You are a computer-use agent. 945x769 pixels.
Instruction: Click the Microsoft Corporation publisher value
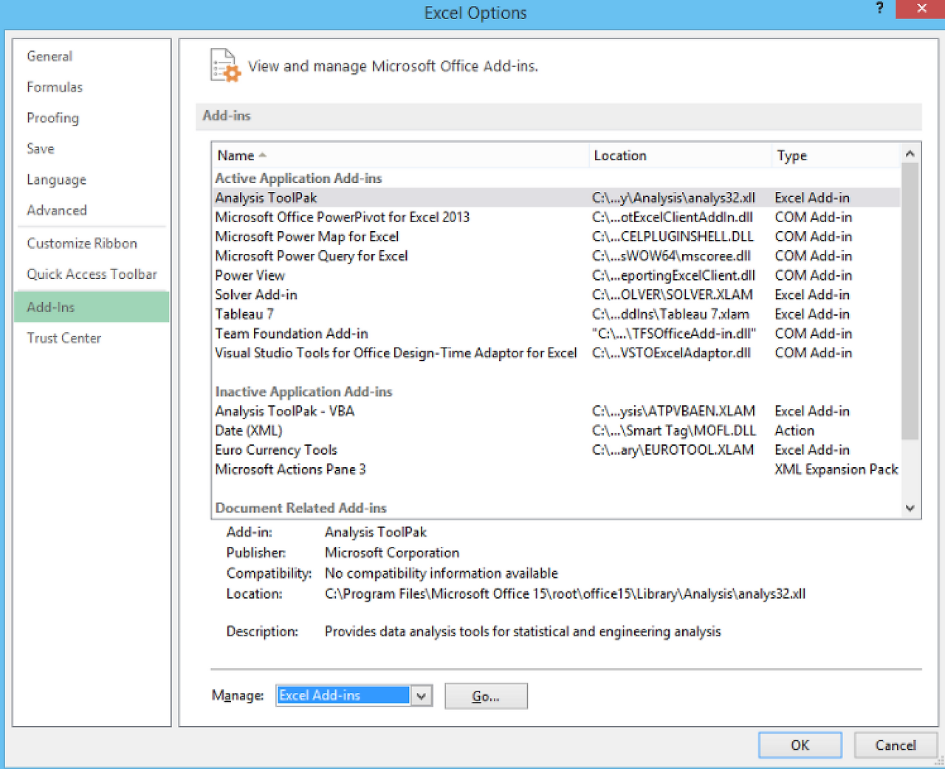point(391,553)
